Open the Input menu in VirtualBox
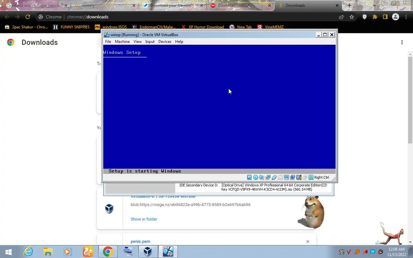This screenshot has width=413, height=258. [150, 42]
